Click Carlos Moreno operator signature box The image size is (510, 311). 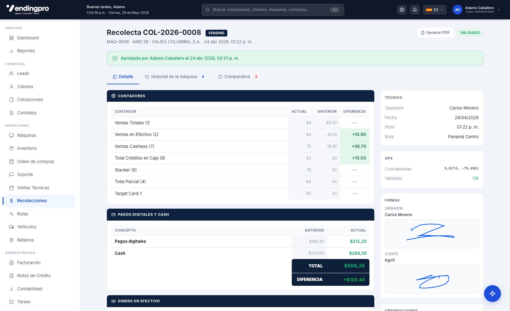(x=432, y=234)
